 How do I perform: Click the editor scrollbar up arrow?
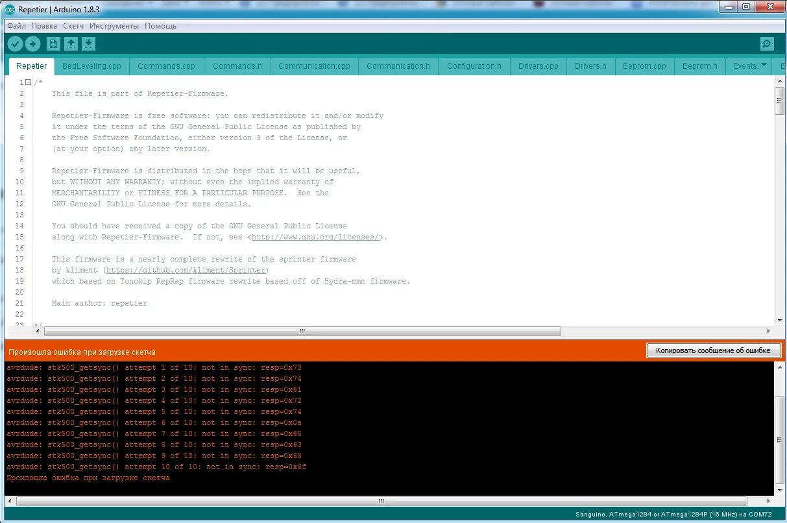click(779, 81)
